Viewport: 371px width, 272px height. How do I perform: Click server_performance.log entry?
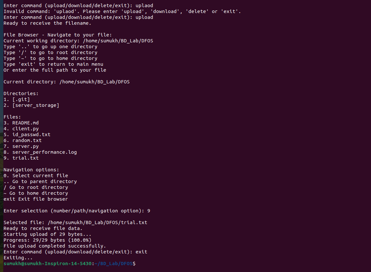40,152
